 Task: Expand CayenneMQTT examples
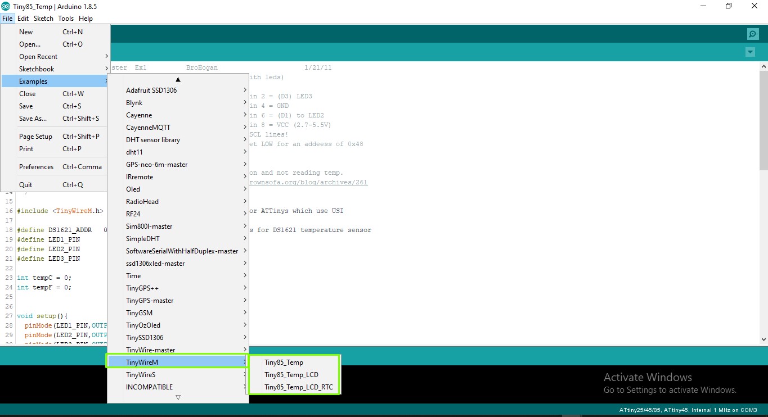click(x=178, y=128)
